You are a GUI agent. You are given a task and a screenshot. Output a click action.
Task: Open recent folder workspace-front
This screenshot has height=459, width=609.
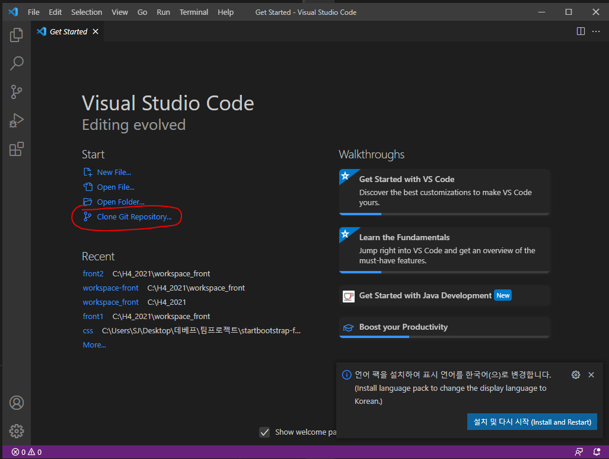[111, 288]
